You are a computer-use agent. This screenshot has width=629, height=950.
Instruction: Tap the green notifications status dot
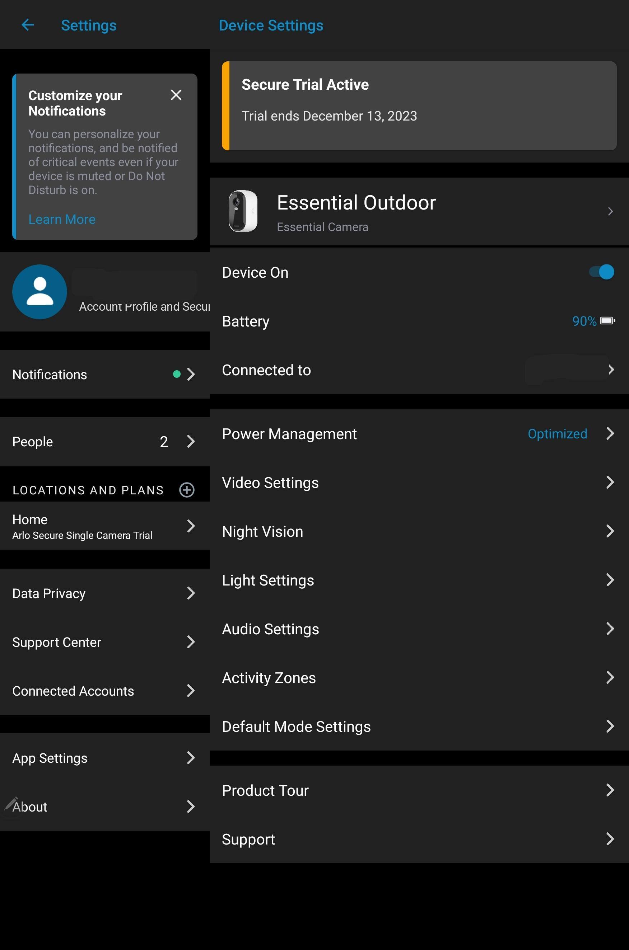[x=177, y=374]
